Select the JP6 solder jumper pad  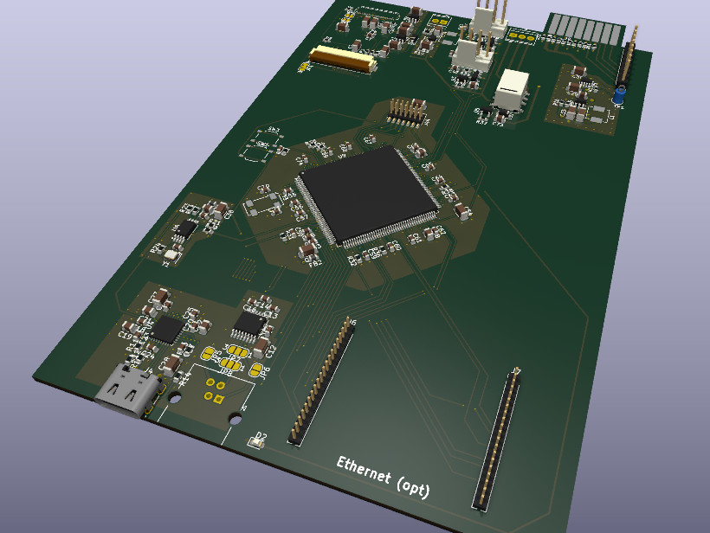[256, 370]
